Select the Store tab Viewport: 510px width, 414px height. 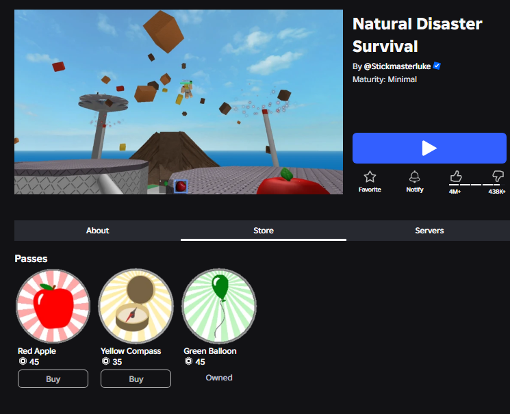[264, 231]
